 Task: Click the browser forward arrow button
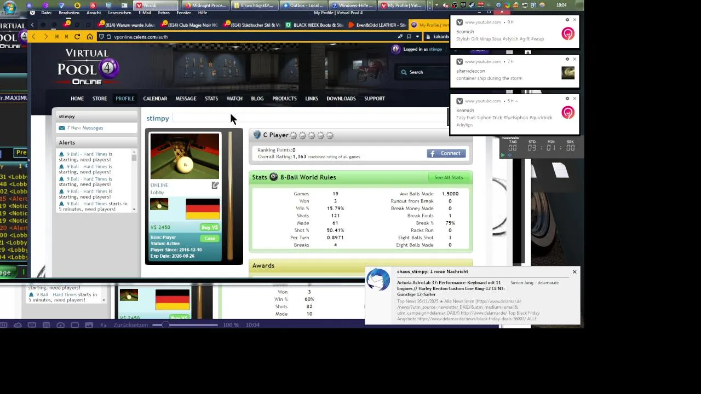point(45,37)
